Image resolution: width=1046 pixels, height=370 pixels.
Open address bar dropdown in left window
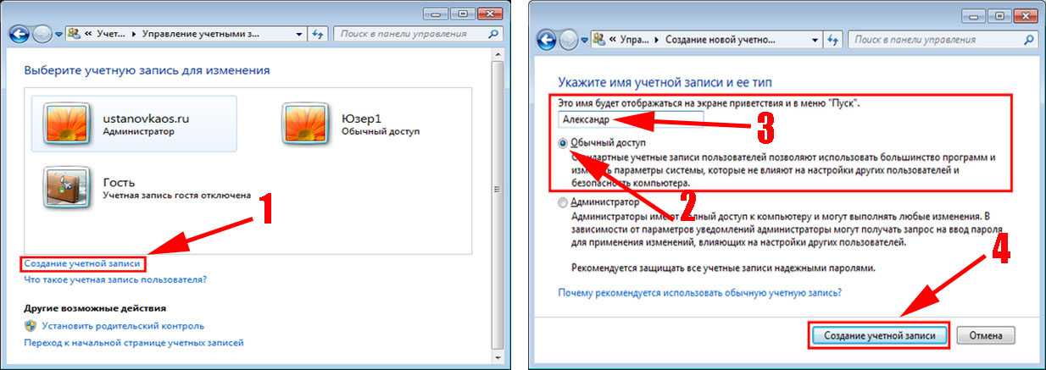pyautogui.click(x=299, y=34)
